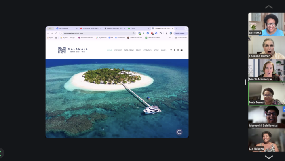Open the USA Gather & Gro bookmark
285x161 pixels.
click(x=135, y=38)
